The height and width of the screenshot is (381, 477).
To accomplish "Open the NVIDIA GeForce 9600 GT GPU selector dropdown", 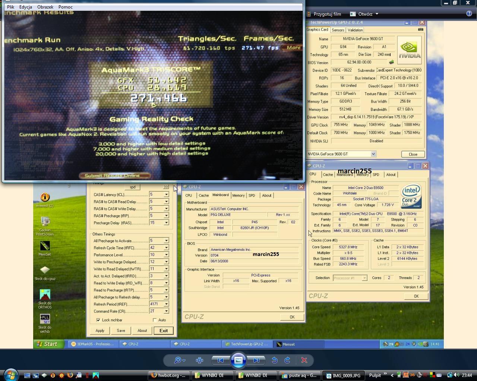I will pos(373,154).
